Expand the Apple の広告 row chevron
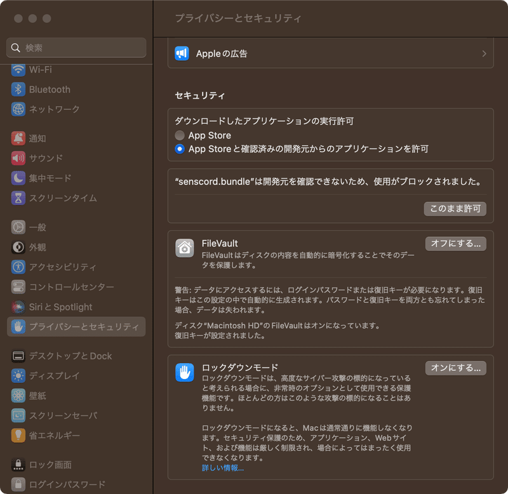Viewport: 508px width, 494px height. [484, 53]
